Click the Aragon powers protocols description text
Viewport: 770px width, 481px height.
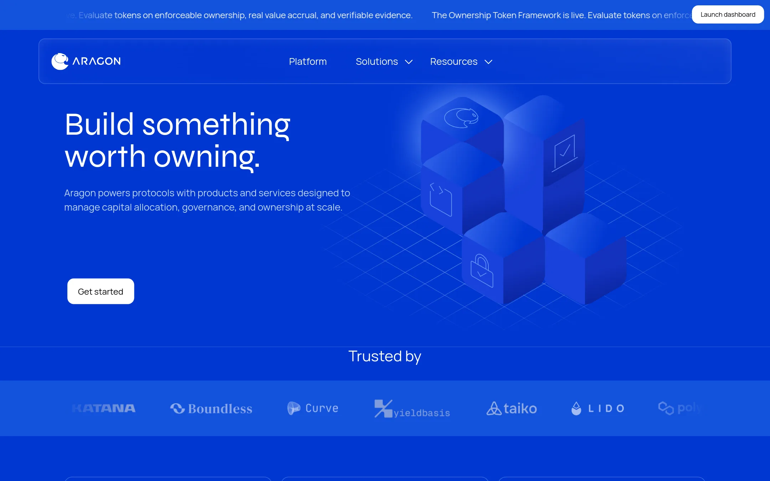point(207,200)
